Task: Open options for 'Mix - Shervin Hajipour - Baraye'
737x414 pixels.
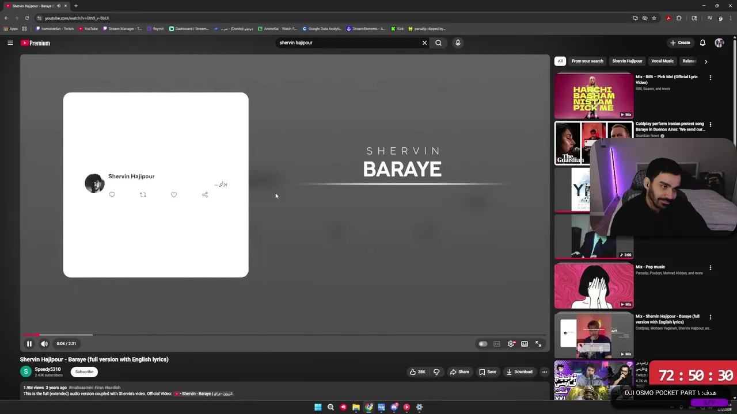Action: (711, 317)
